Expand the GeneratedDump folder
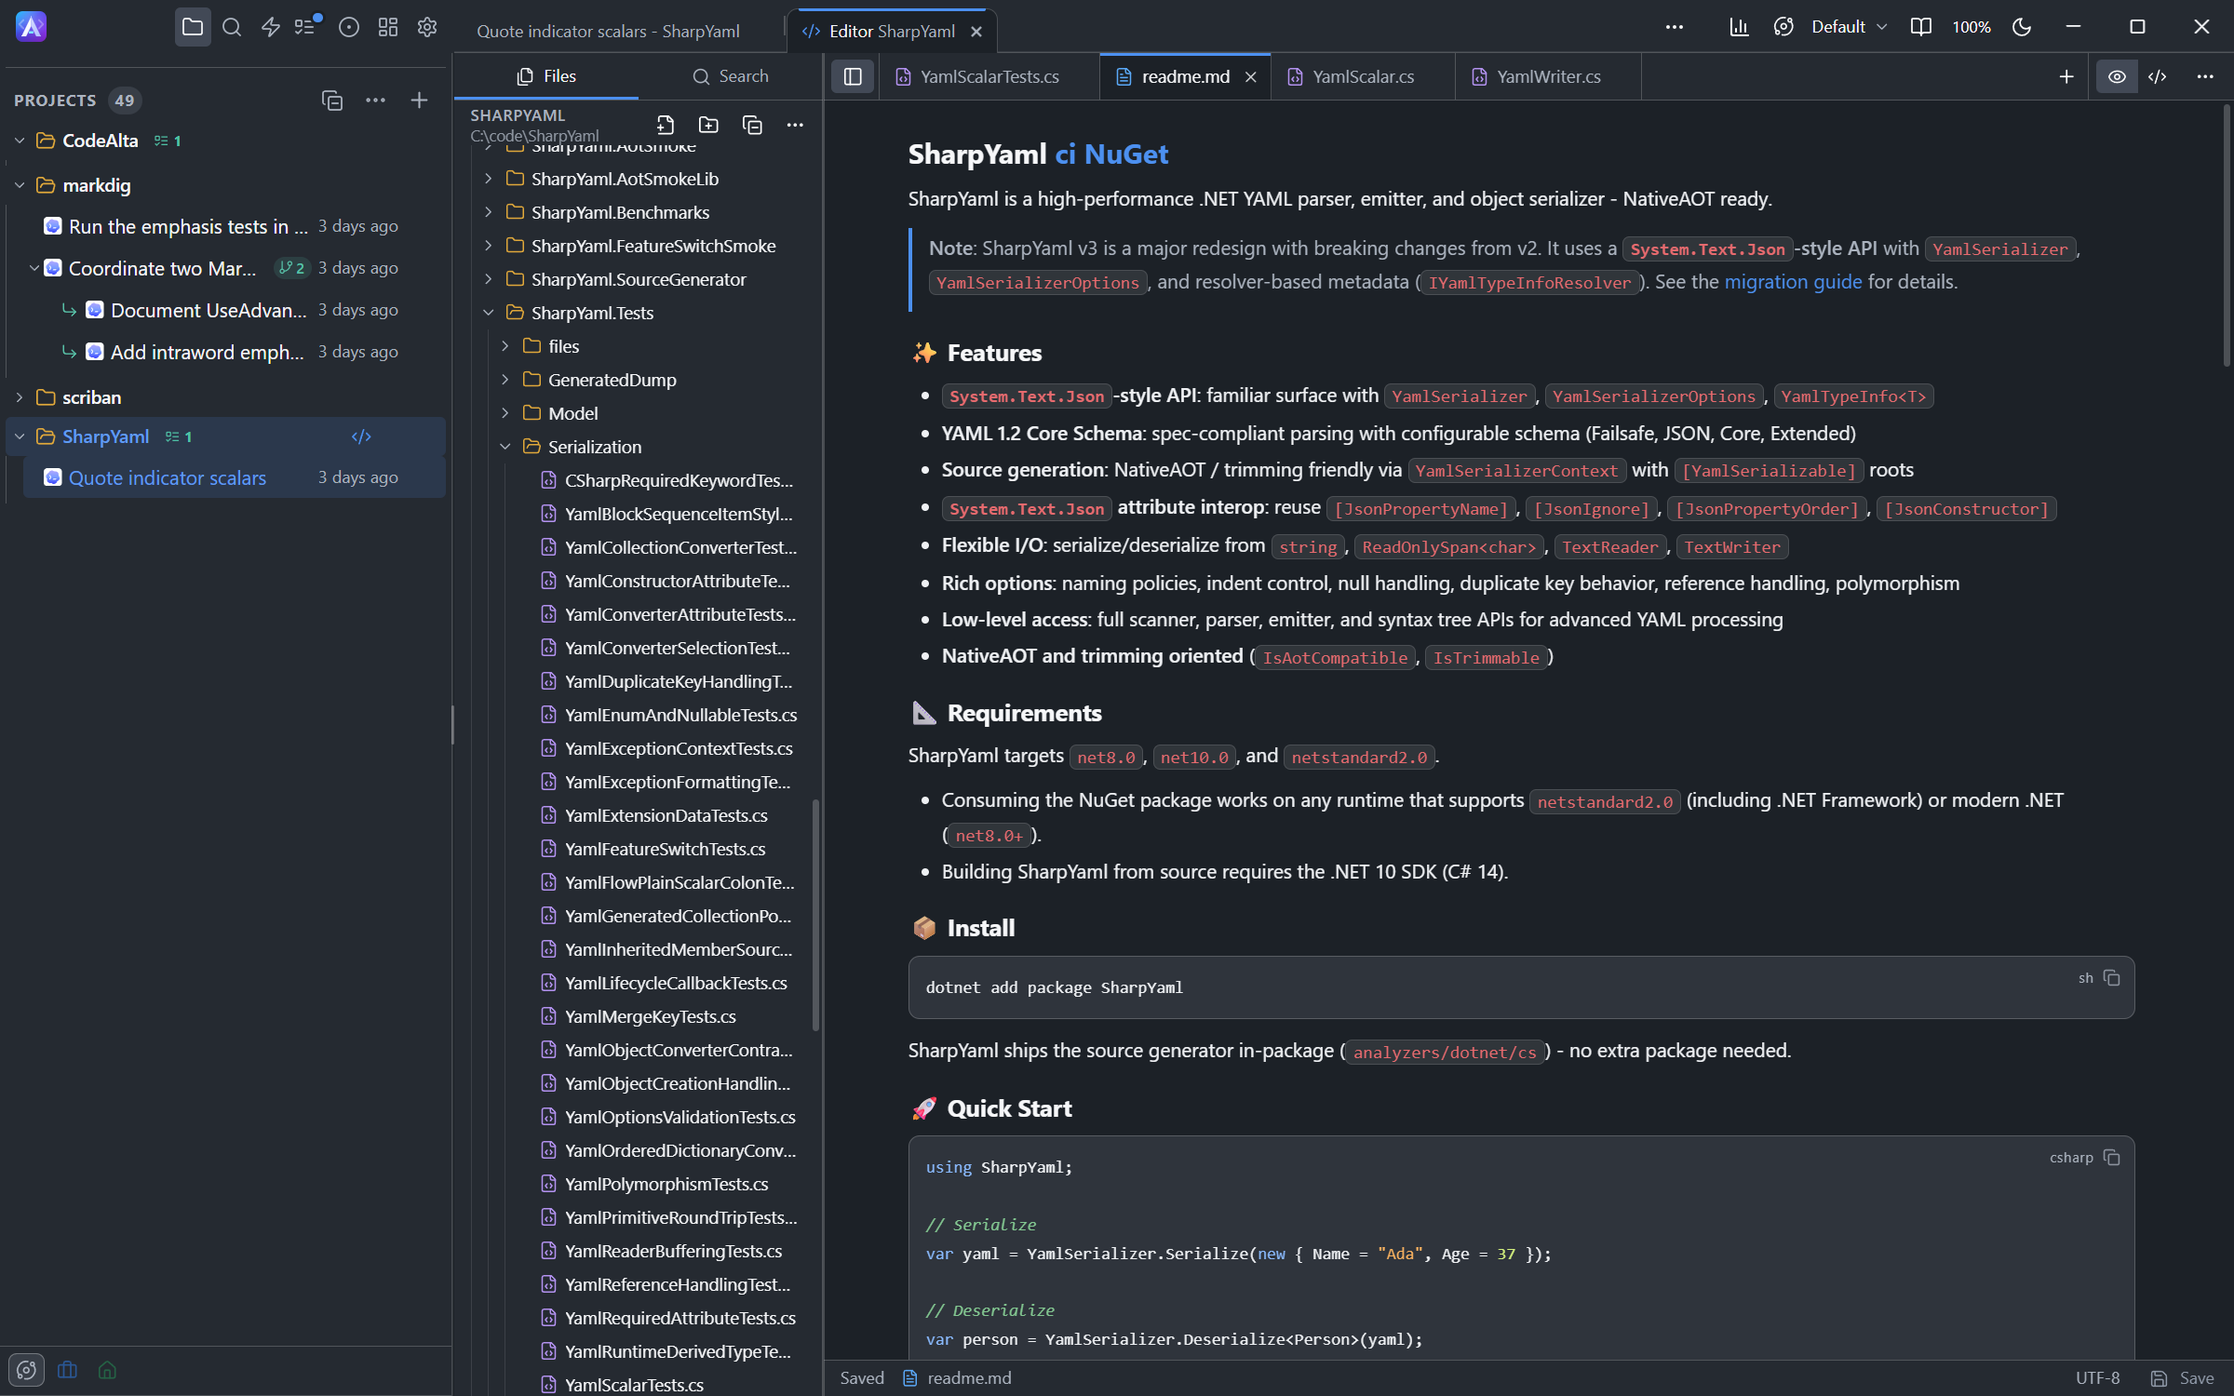Screen dimensions: 2234x1396 point(505,380)
